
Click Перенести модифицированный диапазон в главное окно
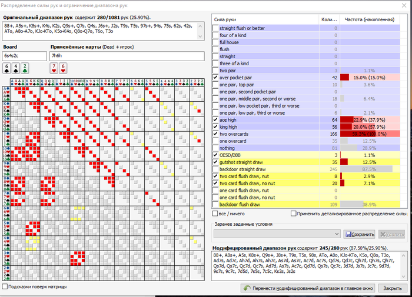308,288
